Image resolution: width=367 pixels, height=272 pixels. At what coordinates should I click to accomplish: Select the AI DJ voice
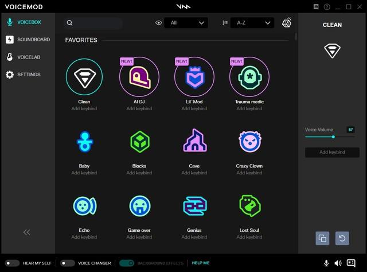[139, 77]
